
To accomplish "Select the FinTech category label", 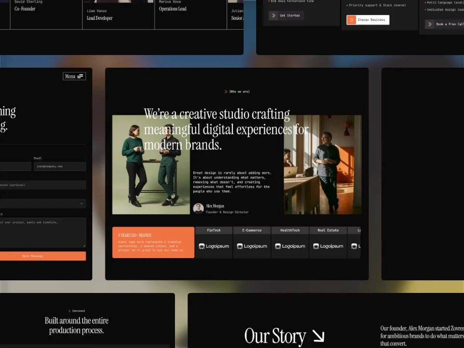I will coord(214,230).
